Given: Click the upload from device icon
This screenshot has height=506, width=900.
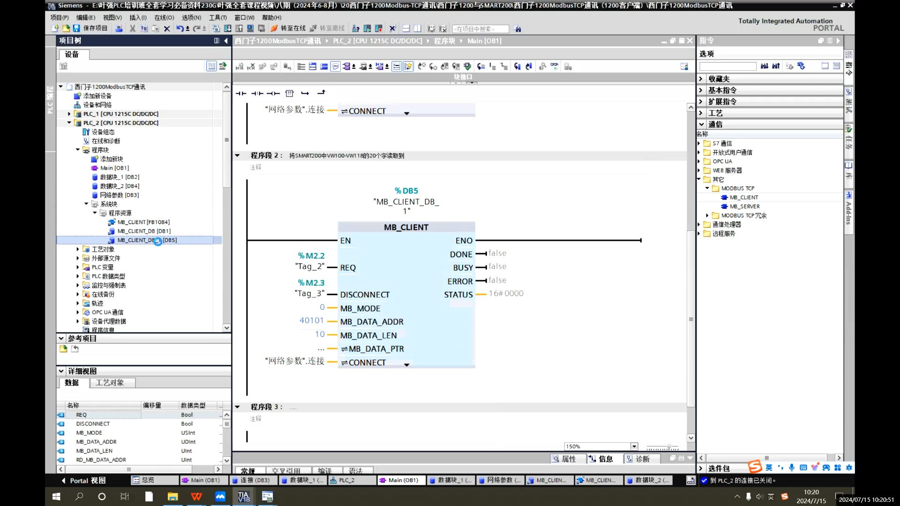Looking at the screenshot, I should pyautogui.click(x=239, y=29).
